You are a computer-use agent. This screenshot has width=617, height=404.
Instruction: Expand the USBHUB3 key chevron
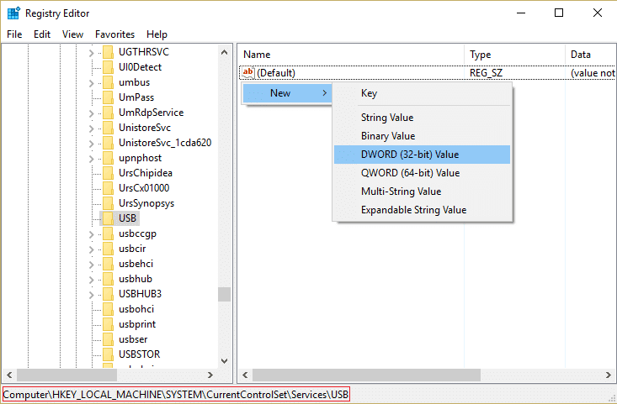[x=91, y=295]
